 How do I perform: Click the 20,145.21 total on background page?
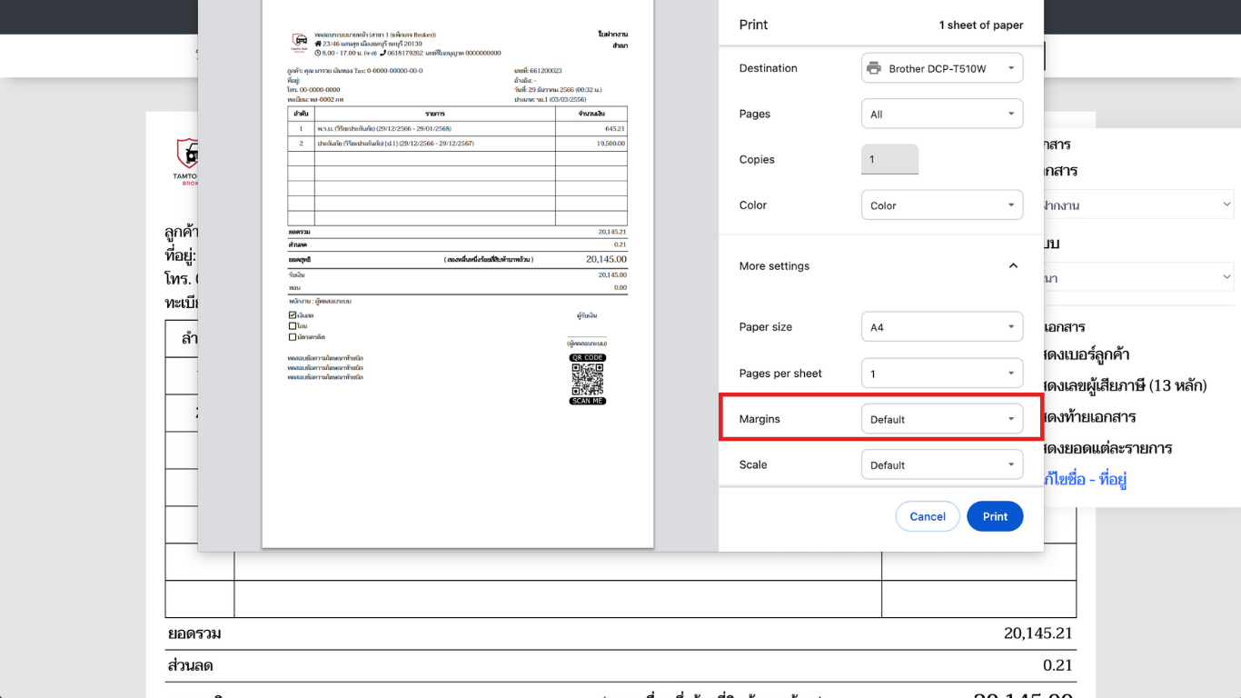1038,633
